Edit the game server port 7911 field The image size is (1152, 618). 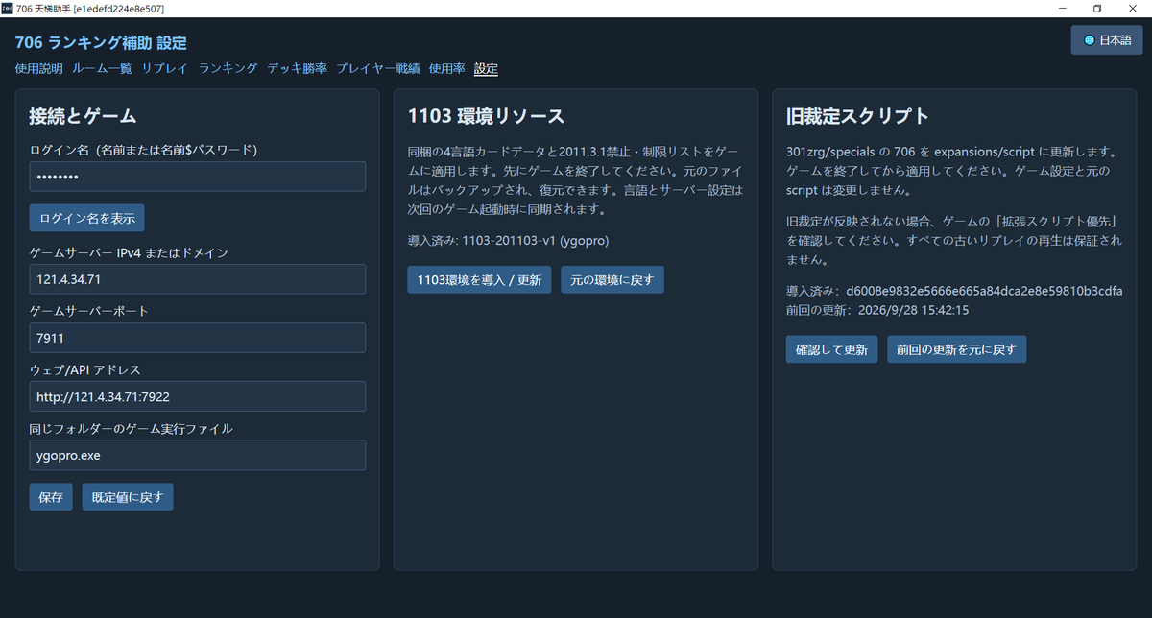click(x=198, y=338)
